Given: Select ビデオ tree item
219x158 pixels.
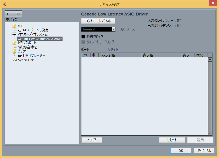Looking at the screenshot, I should pos(22,52).
